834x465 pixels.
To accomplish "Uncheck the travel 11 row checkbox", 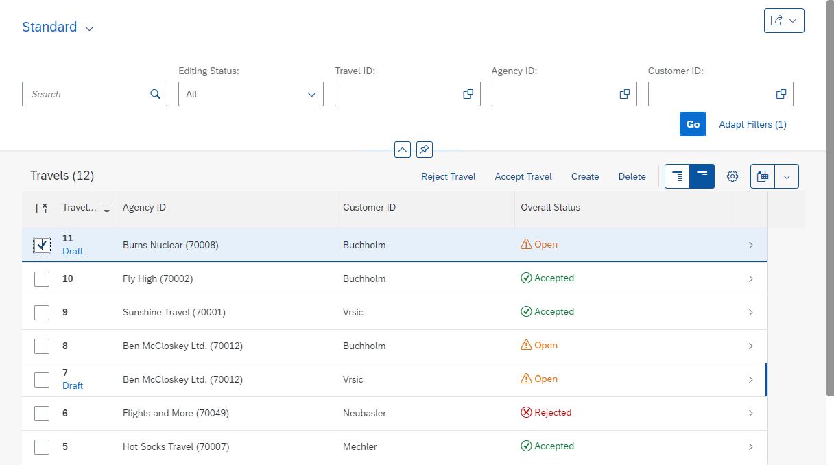I will click(42, 245).
